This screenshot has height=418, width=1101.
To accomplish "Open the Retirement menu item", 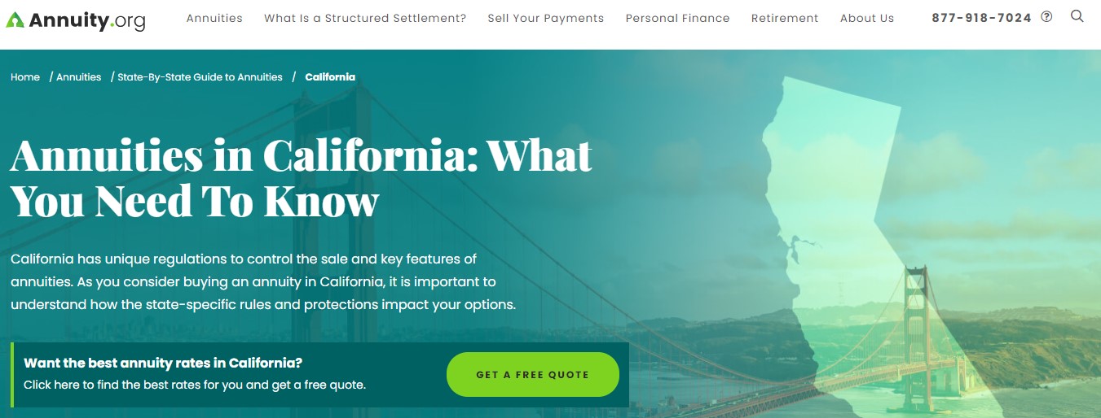I will (x=785, y=18).
